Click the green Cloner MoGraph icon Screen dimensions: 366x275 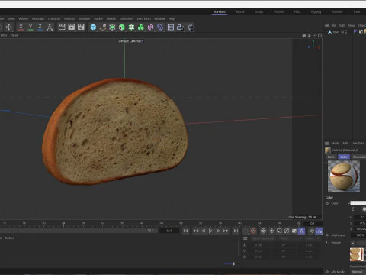point(141,27)
